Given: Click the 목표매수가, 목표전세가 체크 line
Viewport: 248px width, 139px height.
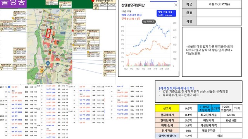Looking at the screenshot, I should click(x=181, y=95).
